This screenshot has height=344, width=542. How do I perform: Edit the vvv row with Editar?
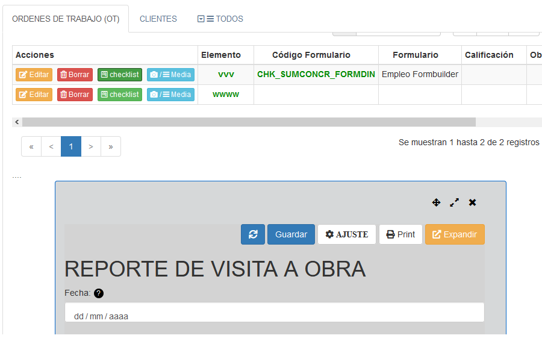click(x=34, y=75)
